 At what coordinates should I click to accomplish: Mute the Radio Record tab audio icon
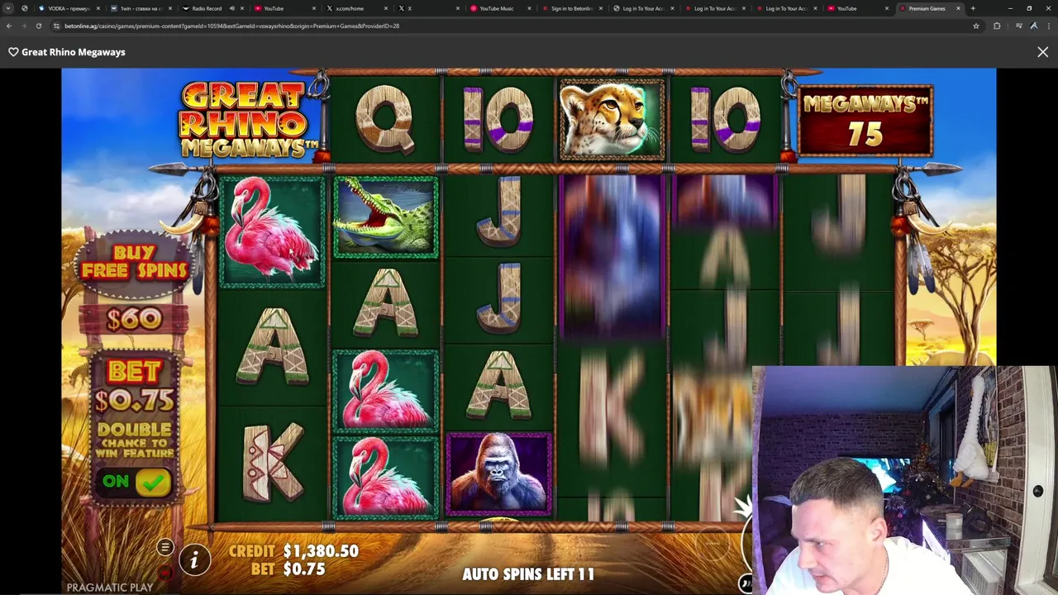231,8
